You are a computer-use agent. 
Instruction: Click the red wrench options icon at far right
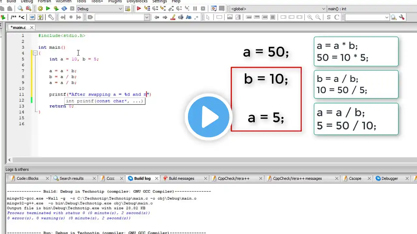point(402,17)
